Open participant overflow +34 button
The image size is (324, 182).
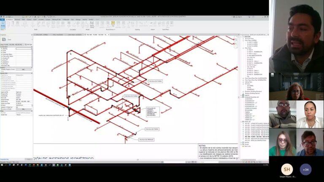click(x=305, y=169)
